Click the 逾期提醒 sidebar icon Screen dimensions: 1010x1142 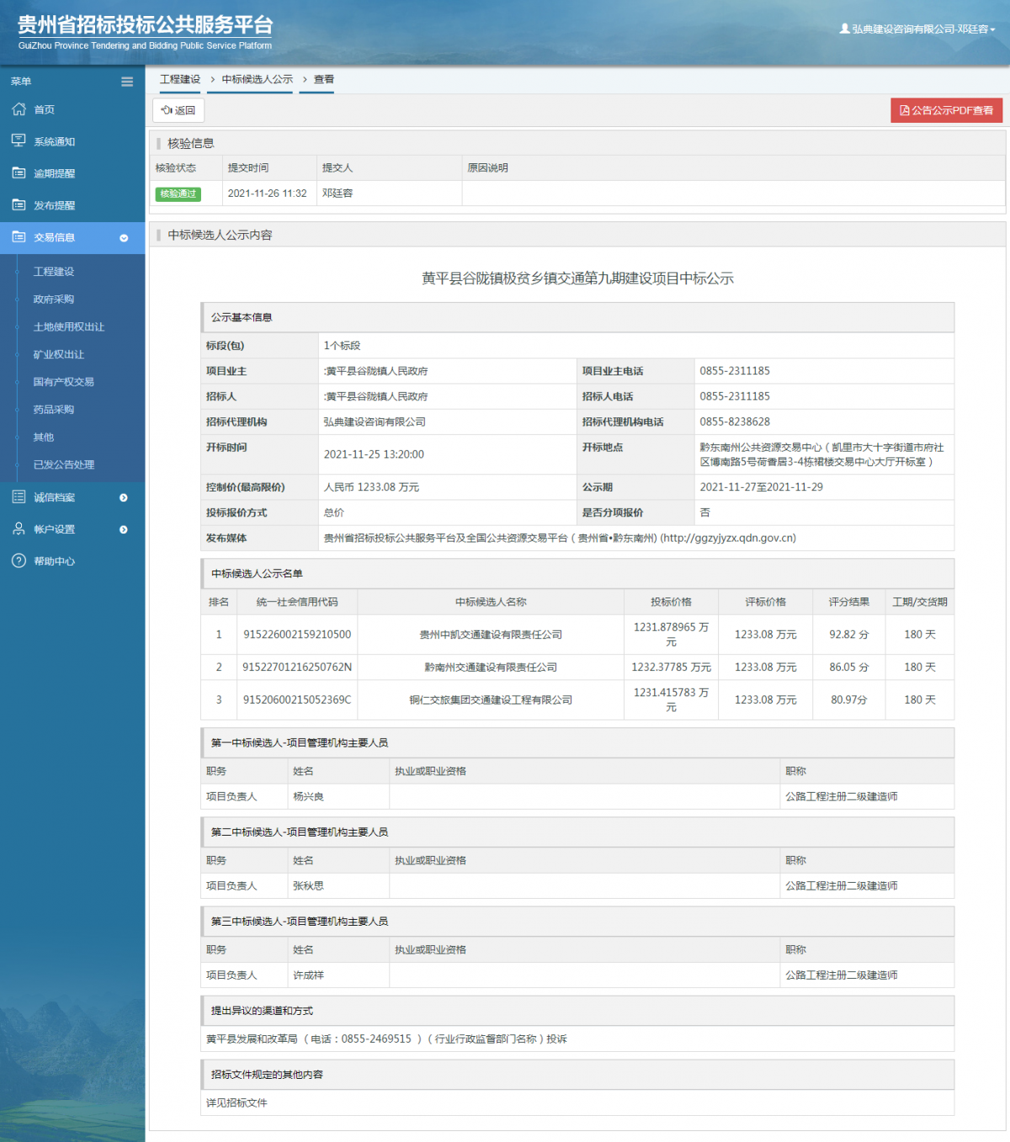click(19, 173)
